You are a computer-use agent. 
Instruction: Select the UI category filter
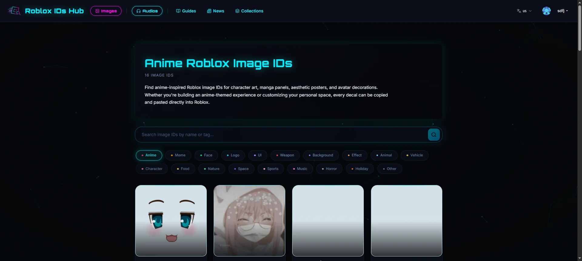258,155
